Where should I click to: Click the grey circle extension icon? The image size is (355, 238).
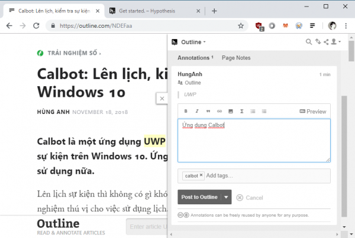coord(272,26)
